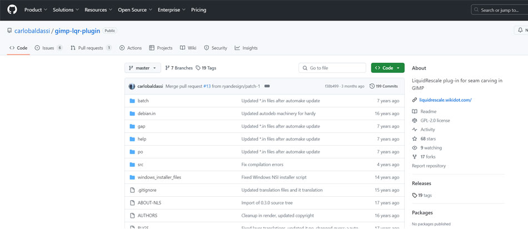Switch to the Security tab

[x=216, y=48]
